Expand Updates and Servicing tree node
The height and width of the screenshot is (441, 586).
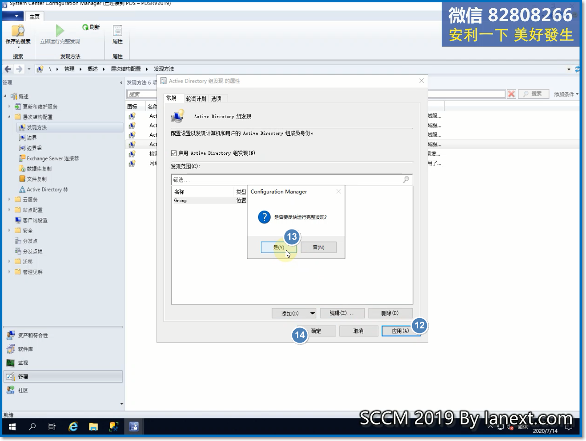click(9, 107)
